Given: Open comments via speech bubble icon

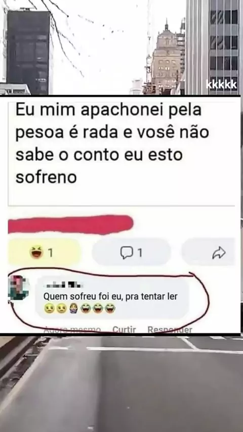Looking at the screenshot, I should (x=127, y=252).
